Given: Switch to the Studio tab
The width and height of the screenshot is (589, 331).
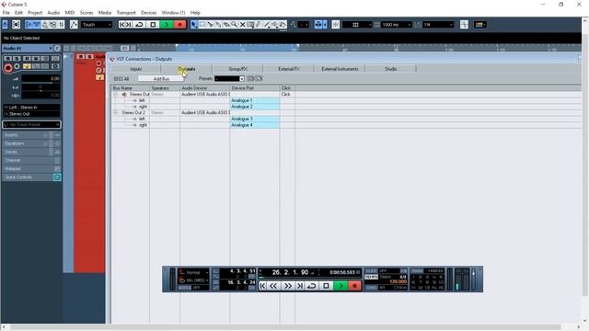Looking at the screenshot, I should tap(390, 69).
